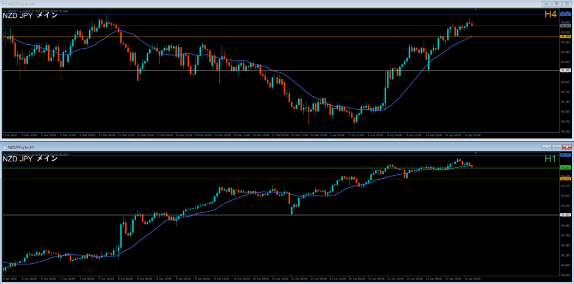Screen dimensions: 574x284
Task: Click the H4 chart window's title bar icon
Action: tap(4, 4)
